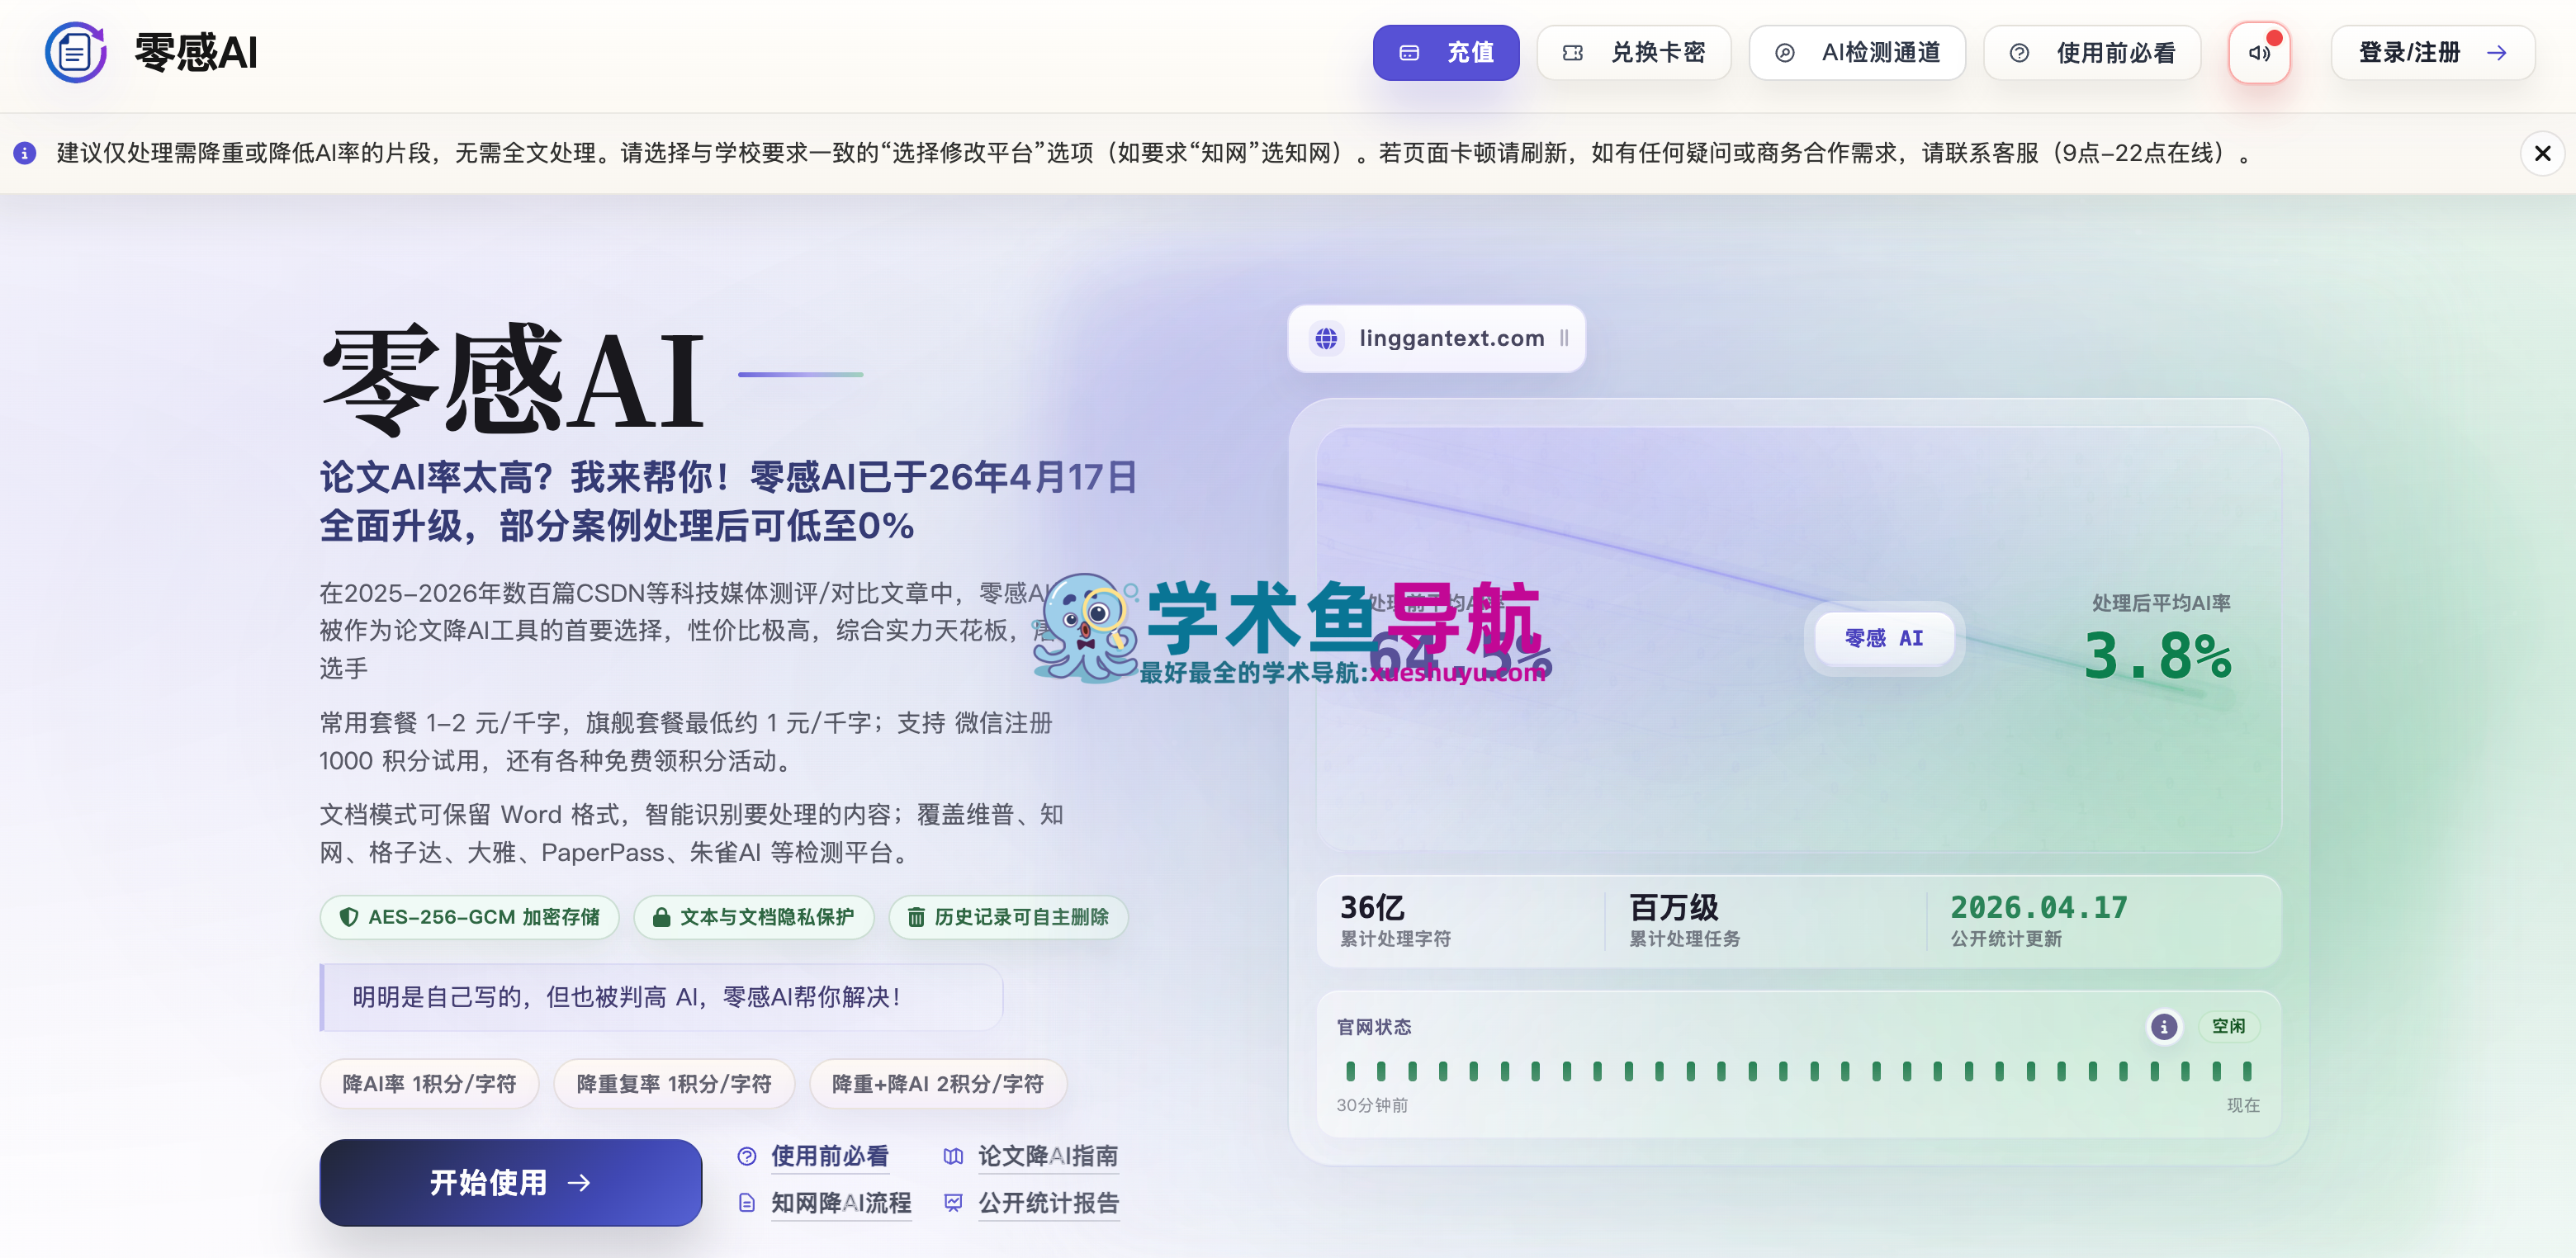Click the speaker announcement icon

coord(2259,53)
